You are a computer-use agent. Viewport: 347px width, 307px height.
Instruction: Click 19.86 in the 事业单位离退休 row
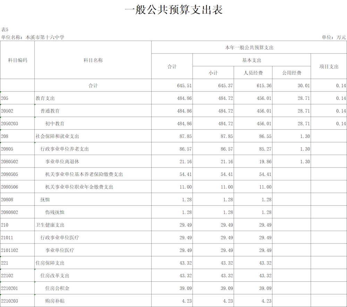pos(265,161)
